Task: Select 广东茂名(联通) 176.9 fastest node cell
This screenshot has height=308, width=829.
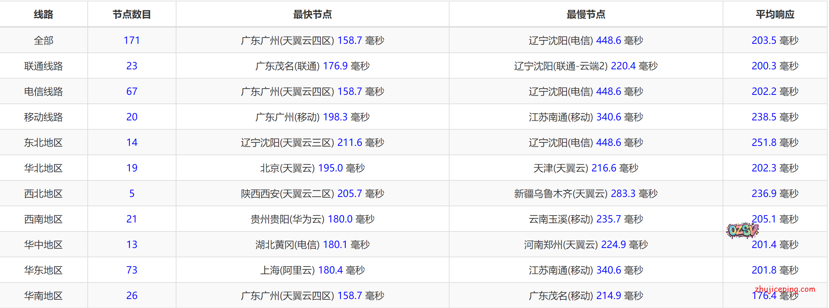Action: coord(312,66)
